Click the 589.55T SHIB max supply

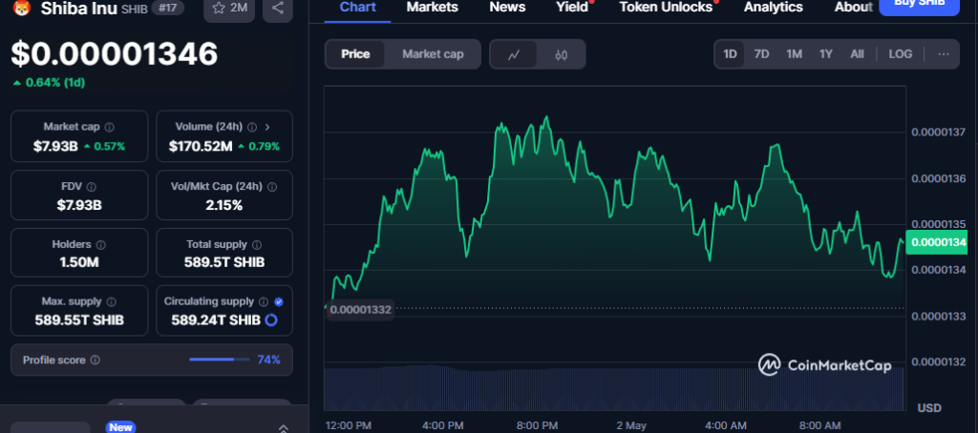tap(79, 320)
